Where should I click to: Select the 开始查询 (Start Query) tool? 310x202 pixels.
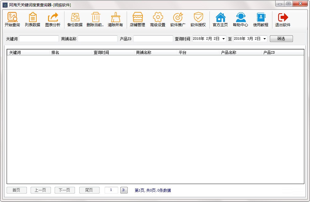pyautogui.click(x=12, y=20)
